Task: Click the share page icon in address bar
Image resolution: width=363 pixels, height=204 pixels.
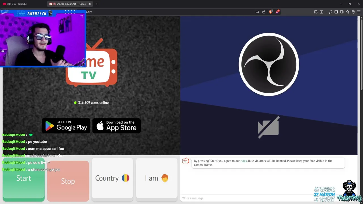Action: click(264, 12)
